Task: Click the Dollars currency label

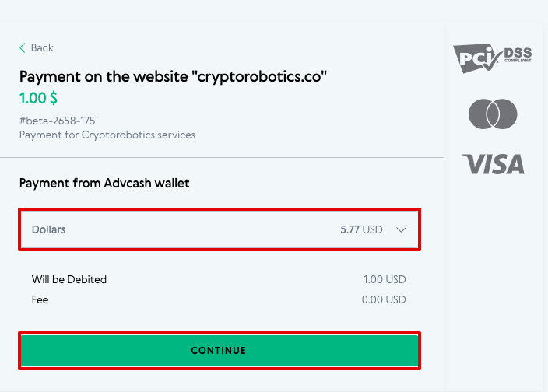Action: click(x=48, y=229)
